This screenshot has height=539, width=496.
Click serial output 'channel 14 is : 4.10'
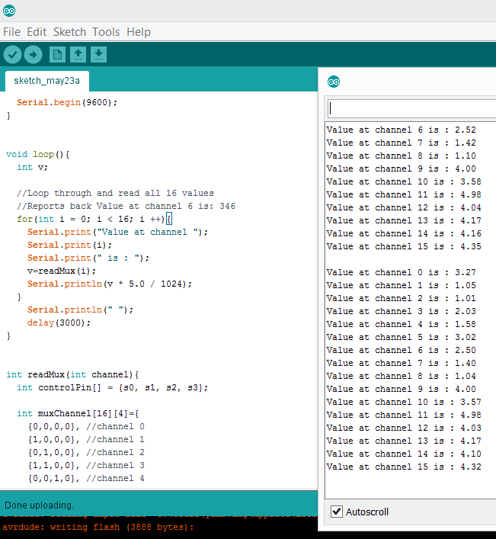428,454
